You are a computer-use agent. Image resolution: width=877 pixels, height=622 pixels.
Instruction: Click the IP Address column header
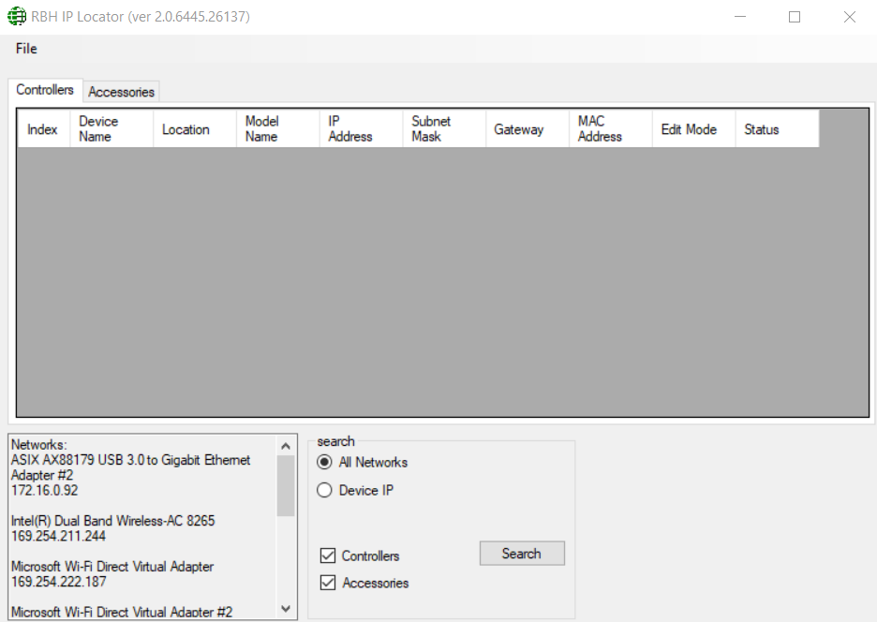pyautogui.click(x=361, y=129)
